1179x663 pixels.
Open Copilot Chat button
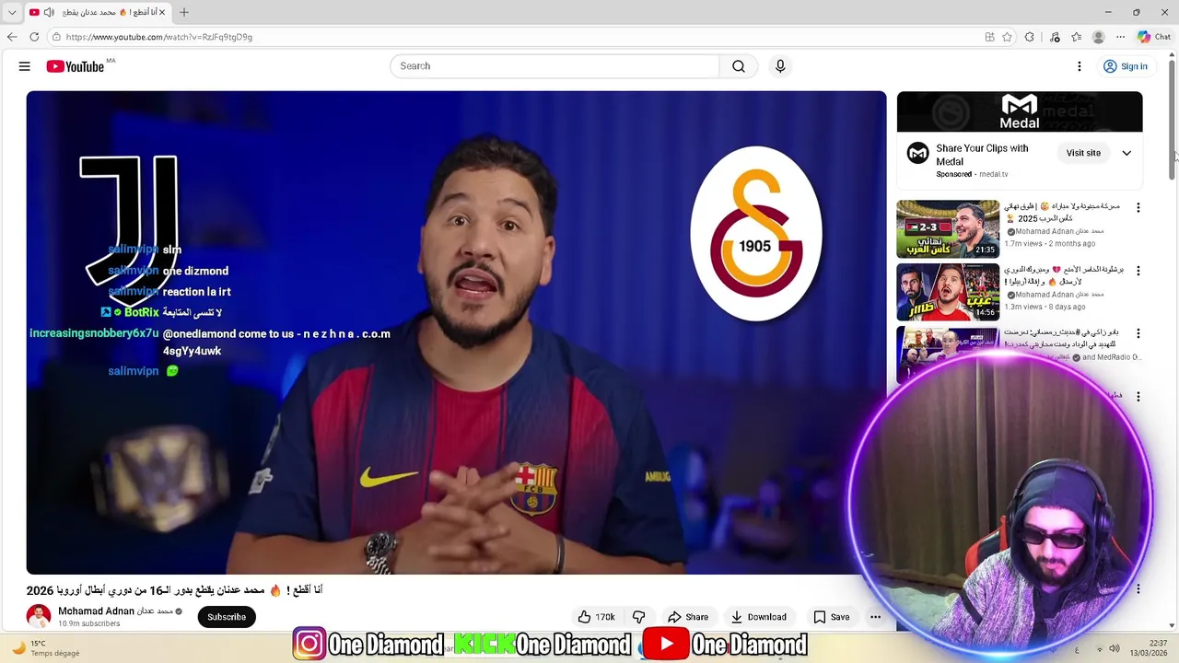pyautogui.click(x=1153, y=37)
